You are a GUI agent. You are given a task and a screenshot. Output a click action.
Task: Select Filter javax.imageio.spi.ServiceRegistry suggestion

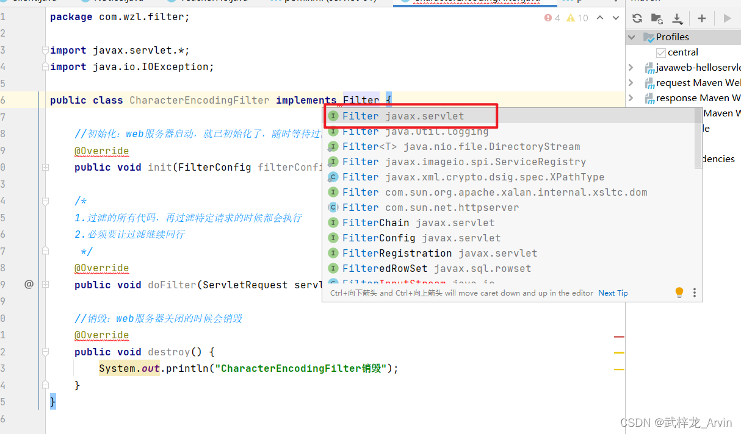coord(508,162)
